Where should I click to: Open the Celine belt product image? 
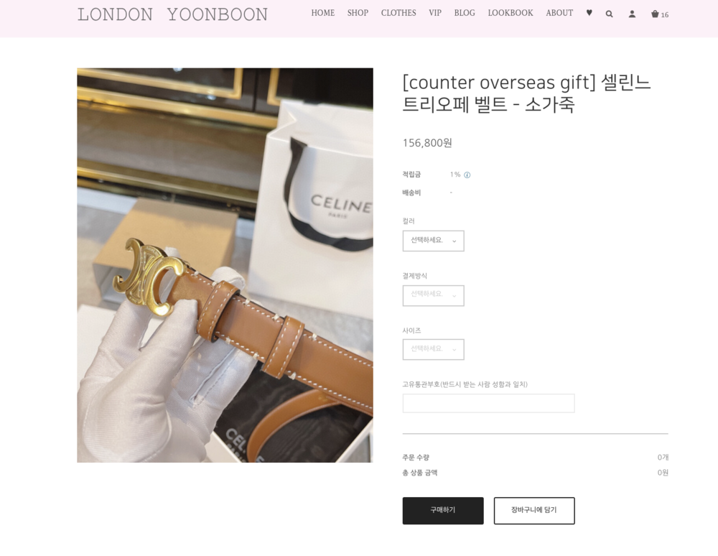click(225, 265)
